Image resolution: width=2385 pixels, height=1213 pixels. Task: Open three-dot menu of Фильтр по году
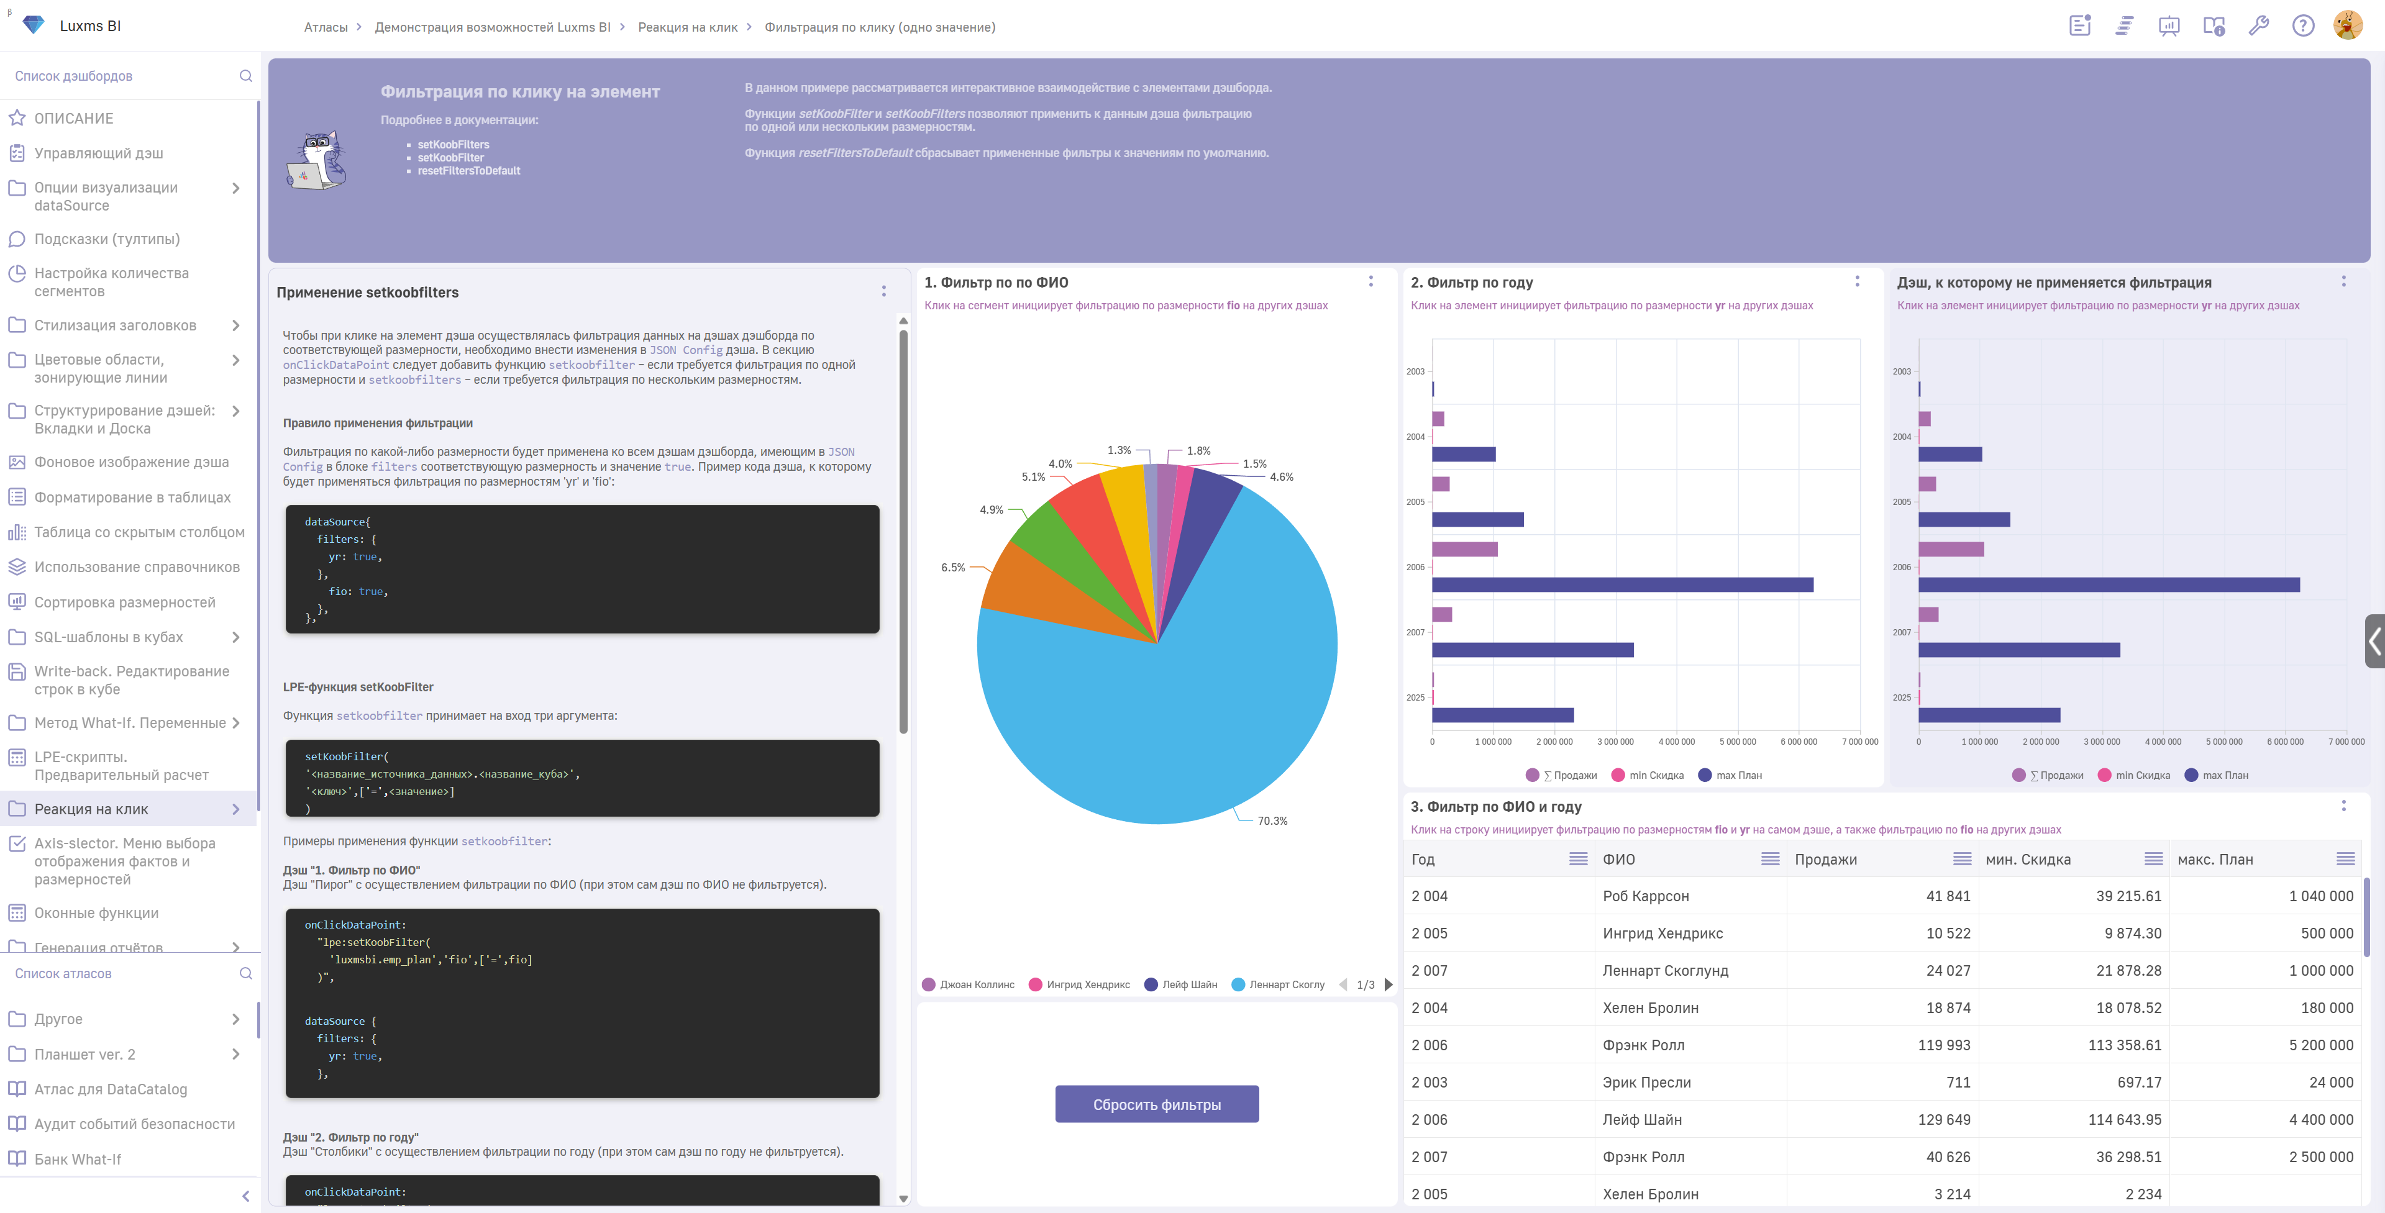(x=1856, y=281)
